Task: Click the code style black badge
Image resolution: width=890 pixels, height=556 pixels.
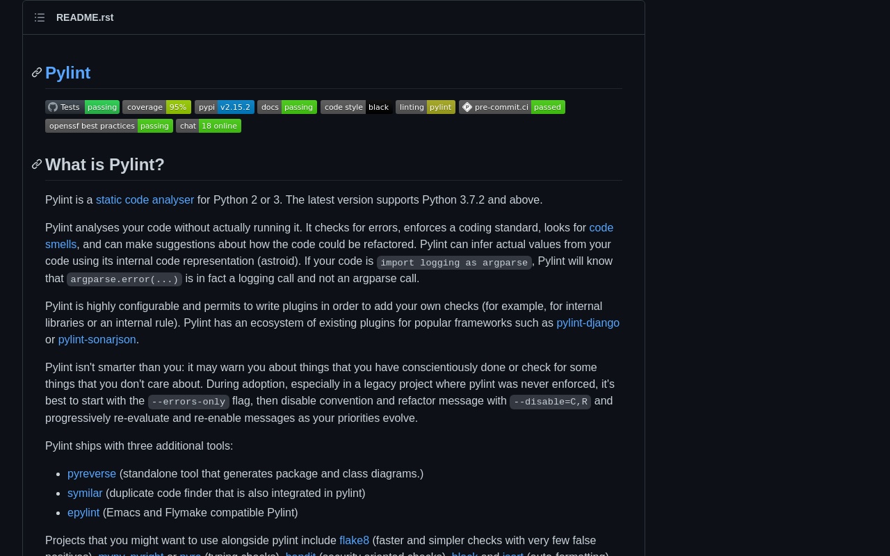Action: tap(356, 107)
